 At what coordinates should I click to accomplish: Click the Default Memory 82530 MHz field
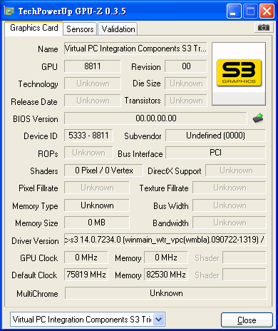166,275
